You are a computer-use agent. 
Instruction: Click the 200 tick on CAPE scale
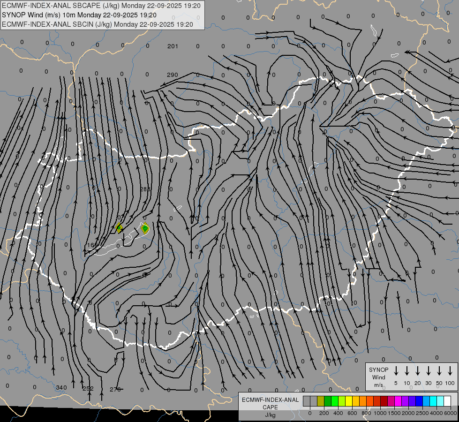point(324,413)
